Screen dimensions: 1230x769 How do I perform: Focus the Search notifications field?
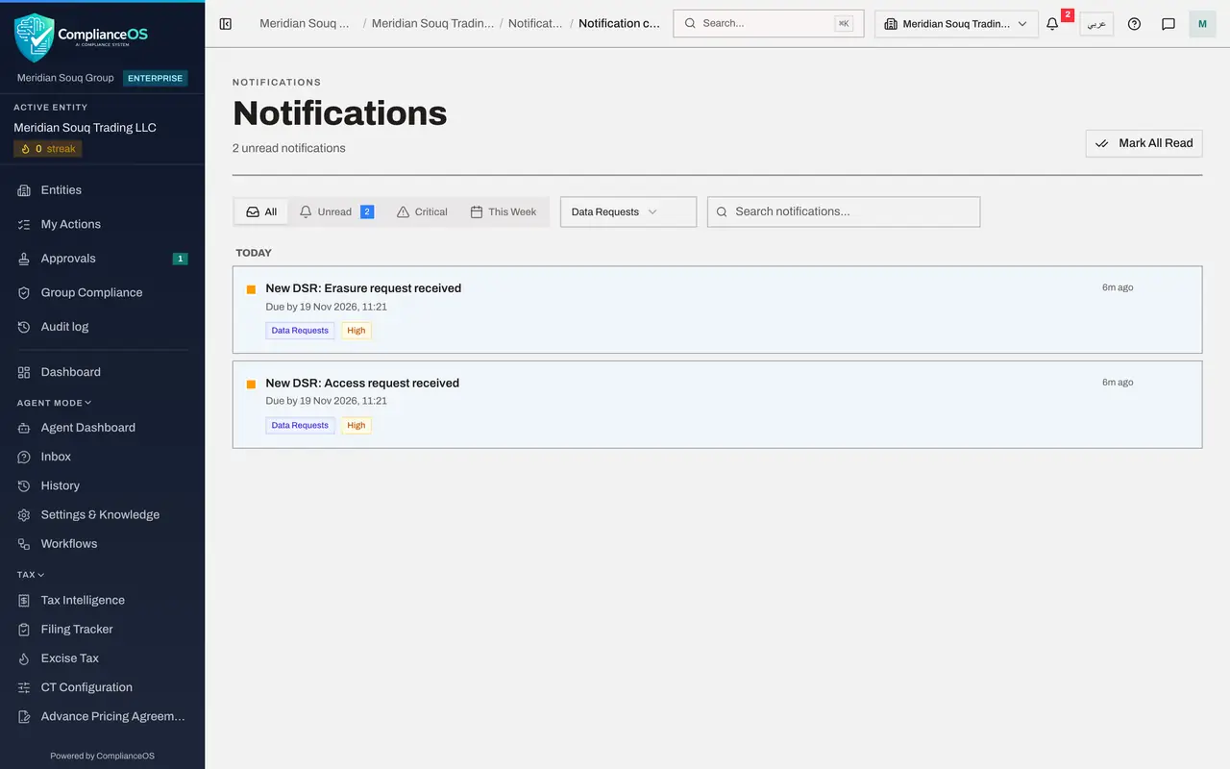point(844,211)
